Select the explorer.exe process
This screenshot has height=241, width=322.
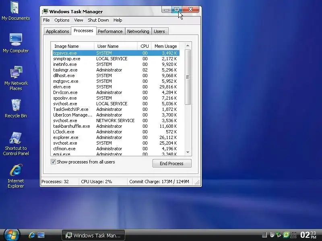pos(116,137)
